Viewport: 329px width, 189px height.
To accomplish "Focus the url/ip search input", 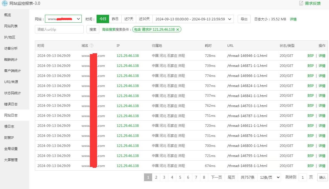I will [x=59, y=29].
